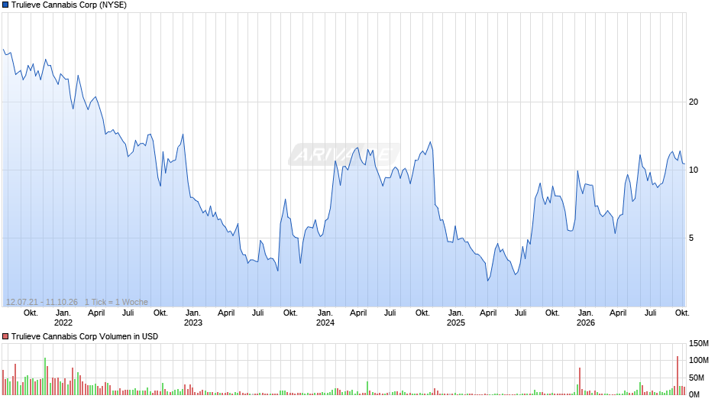Click the 100M volume axis label
The image size is (718, 402).
pyautogui.click(x=699, y=360)
